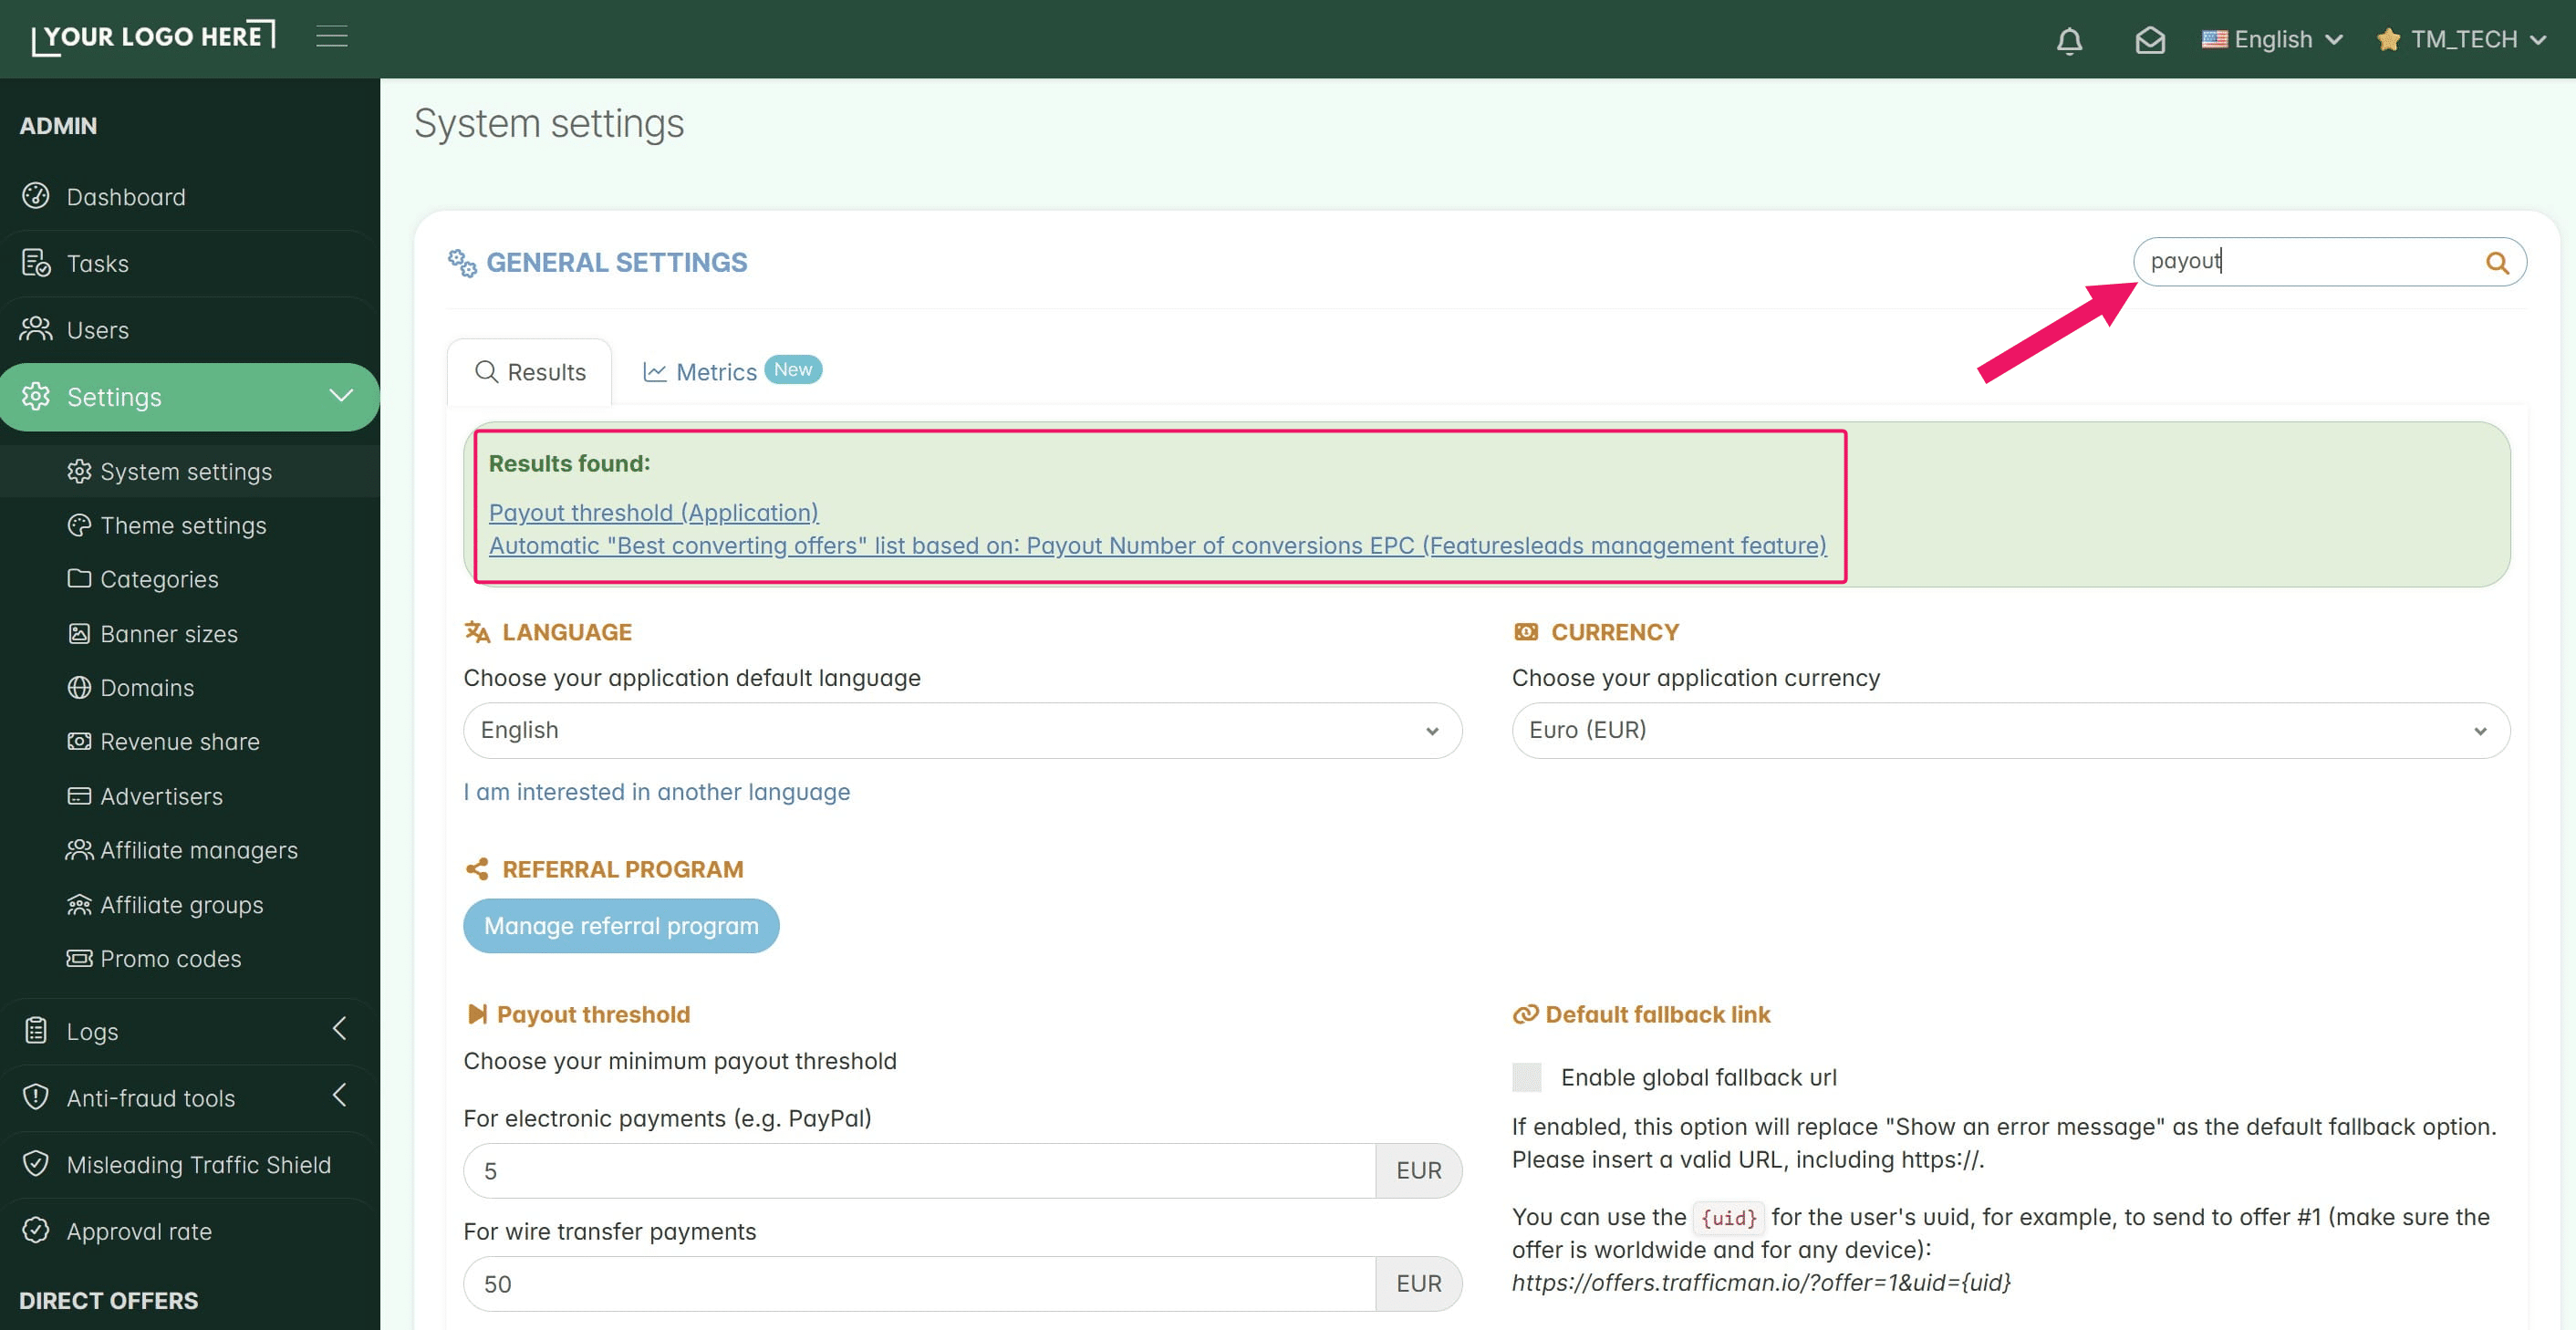Click the Domains globe icon
The height and width of the screenshot is (1330, 2576).
coord(79,687)
